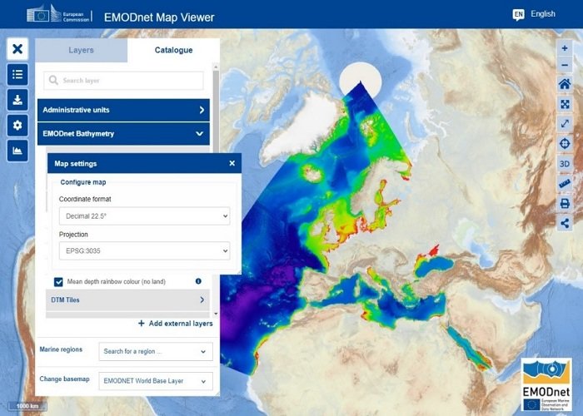Click the 1000 km scale bar
Viewport: 583px width, 416px height.
coord(27,406)
